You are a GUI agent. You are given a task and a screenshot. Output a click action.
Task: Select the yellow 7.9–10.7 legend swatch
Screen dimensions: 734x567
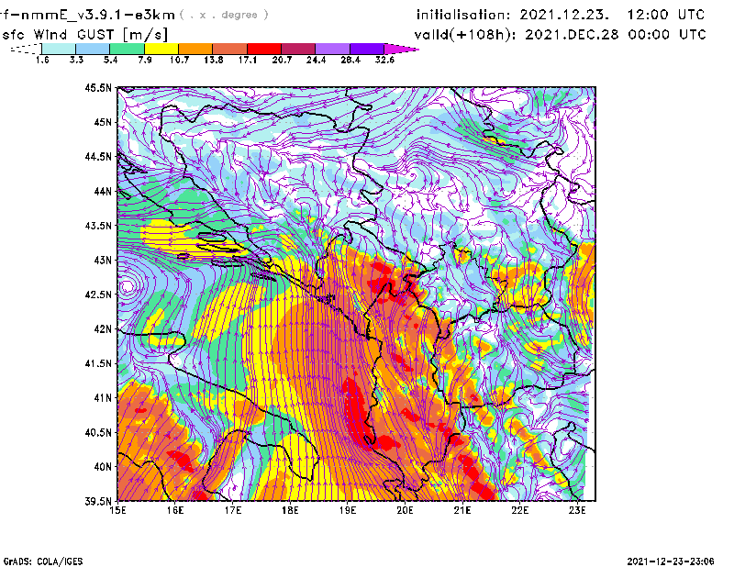[x=161, y=49]
